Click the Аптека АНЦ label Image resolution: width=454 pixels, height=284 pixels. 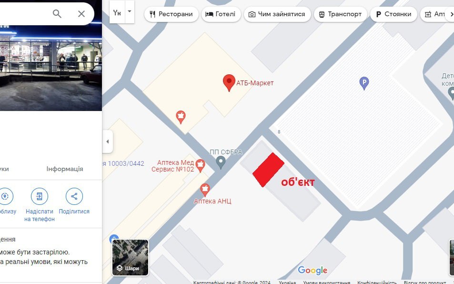click(212, 201)
